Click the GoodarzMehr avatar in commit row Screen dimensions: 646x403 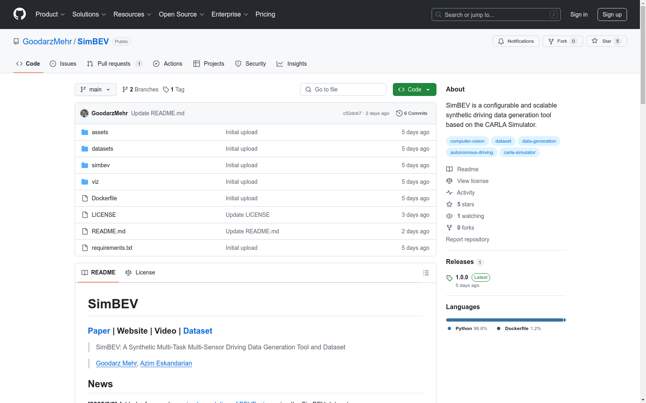click(x=84, y=113)
